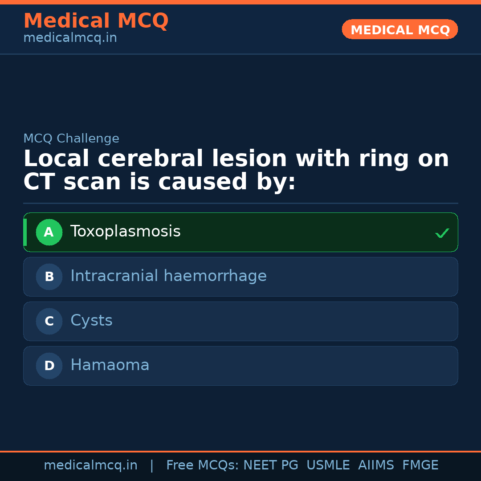Open the medicalmcq.in link under the header title

pos(70,38)
